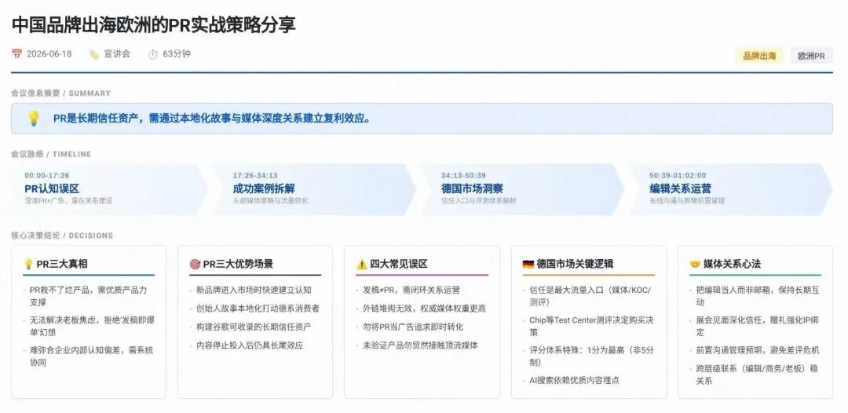
Task: Jump to 成功案例拆解 timeline segment
Action: pos(314,189)
